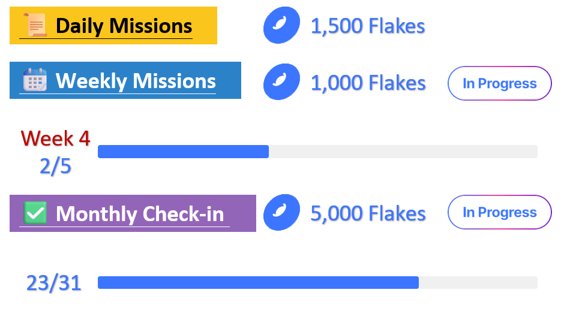Click In Progress button for Weekly Missions
The image size is (573, 317).
[x=500, y=83]
